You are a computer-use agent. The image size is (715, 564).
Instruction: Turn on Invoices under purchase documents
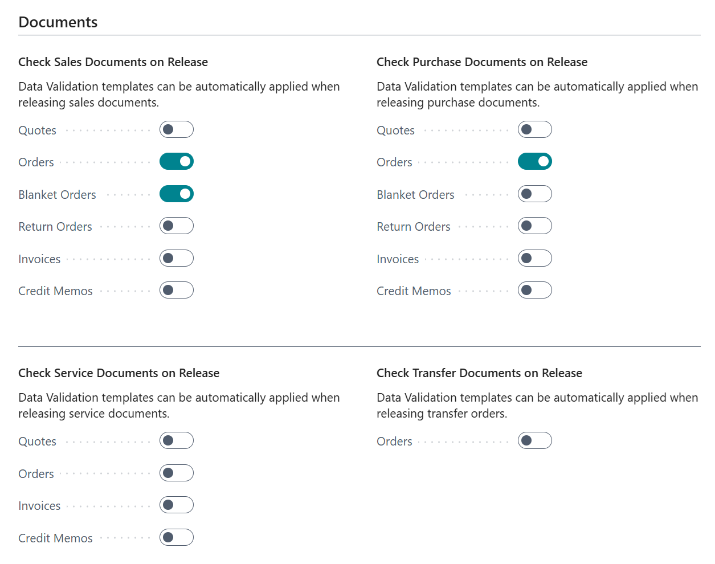535,258
